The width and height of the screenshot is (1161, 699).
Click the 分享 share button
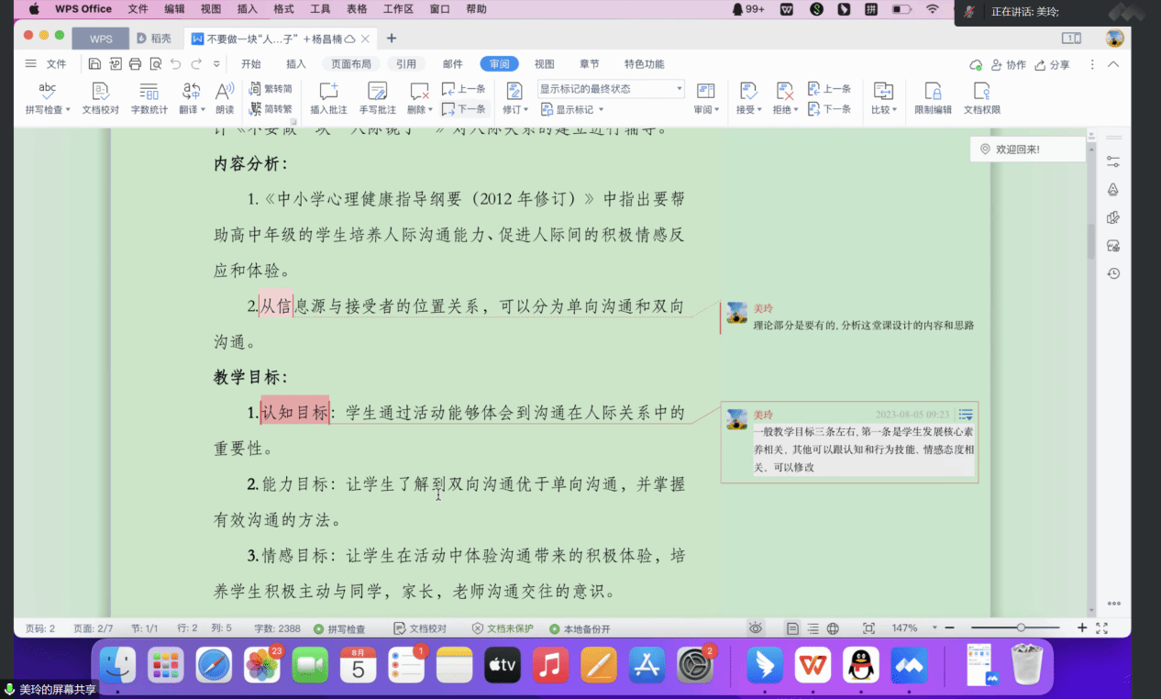pos(1053,65)
